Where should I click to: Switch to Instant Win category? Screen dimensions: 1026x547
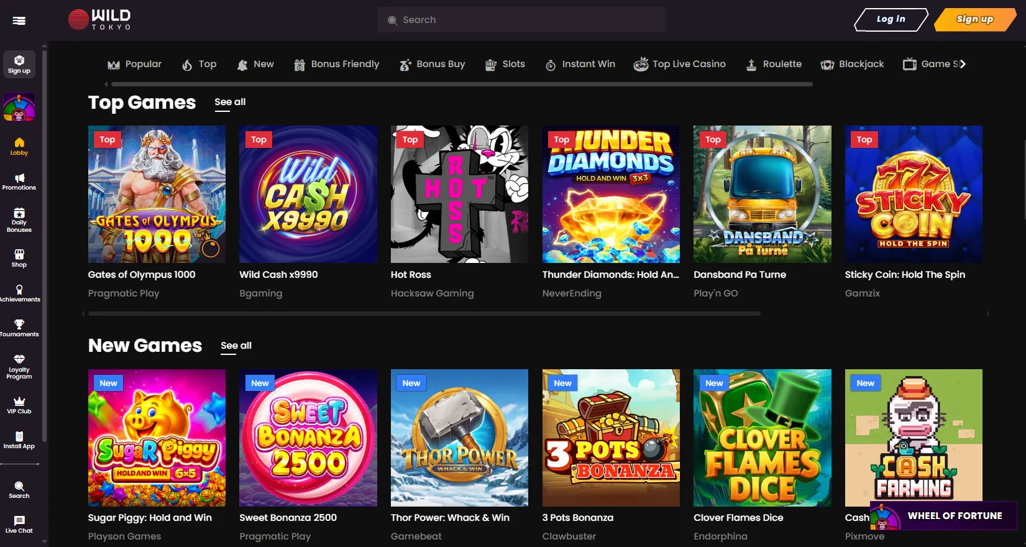(x=580, y=64)
